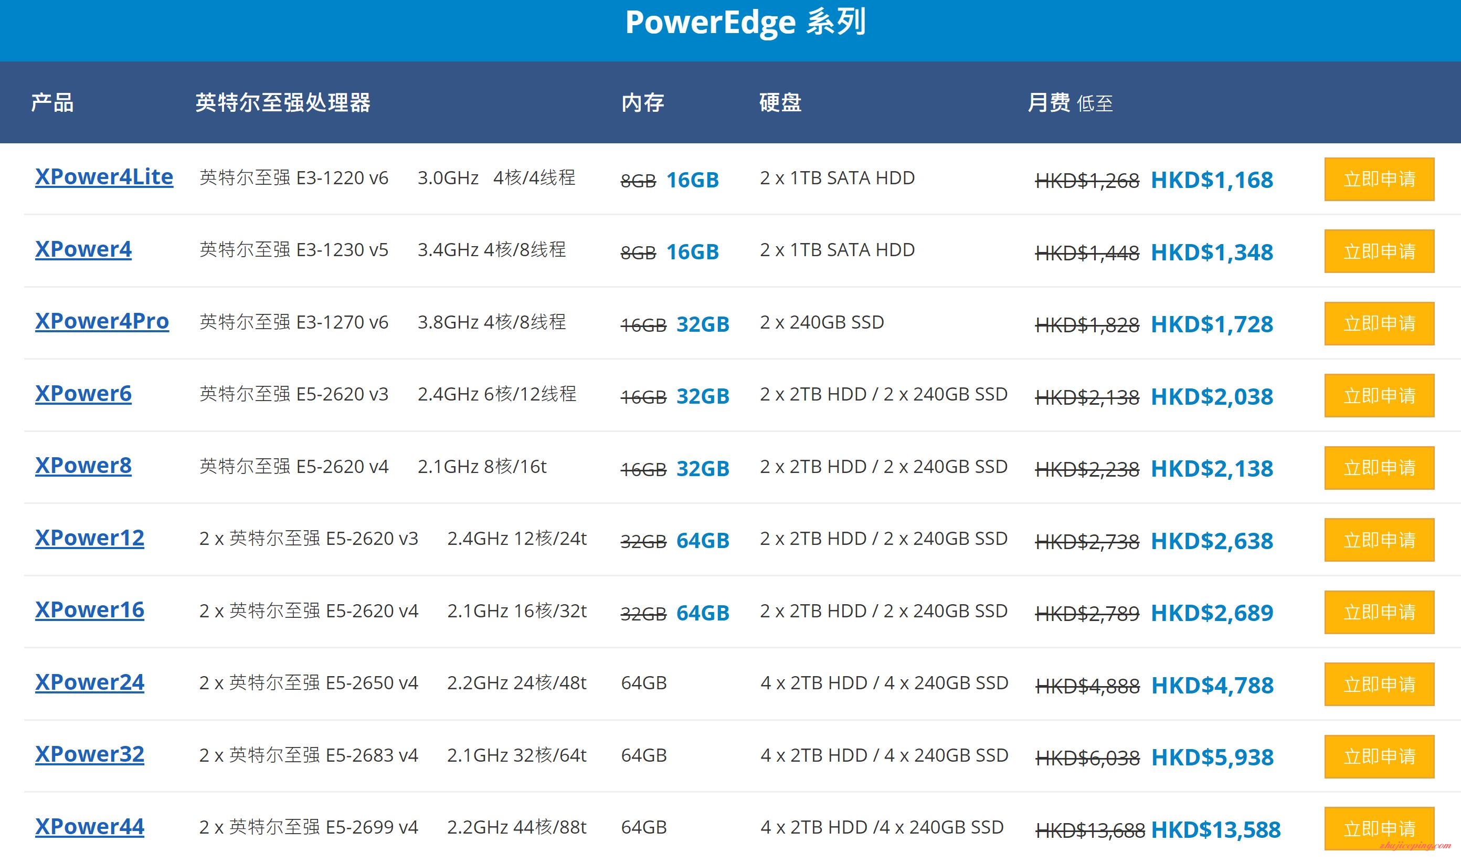1461x863 pixels.
Task: Open the XPower4Lite product link
Action: [104, 177]
